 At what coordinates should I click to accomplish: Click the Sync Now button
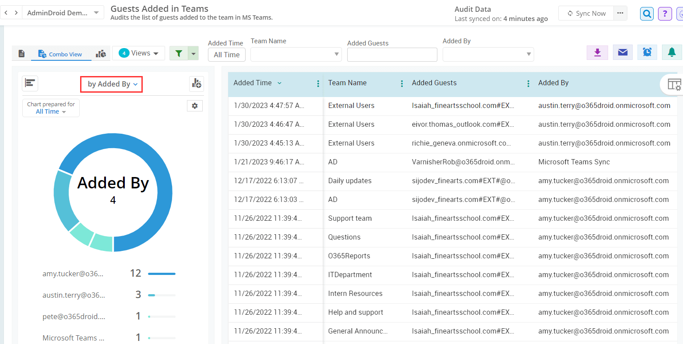pyautogui.click(x=586, y=13)
